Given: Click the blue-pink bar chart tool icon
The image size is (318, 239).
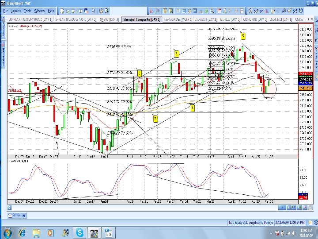Looking at the screenshot, I should [267, 11].
